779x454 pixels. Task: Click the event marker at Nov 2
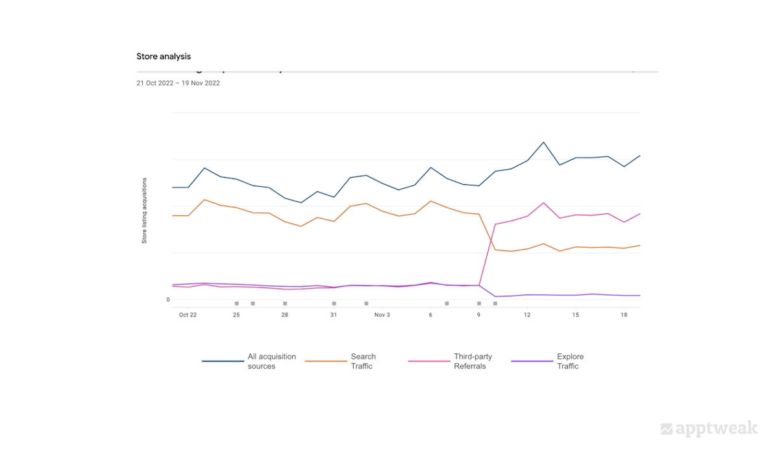tap(366, 303)
